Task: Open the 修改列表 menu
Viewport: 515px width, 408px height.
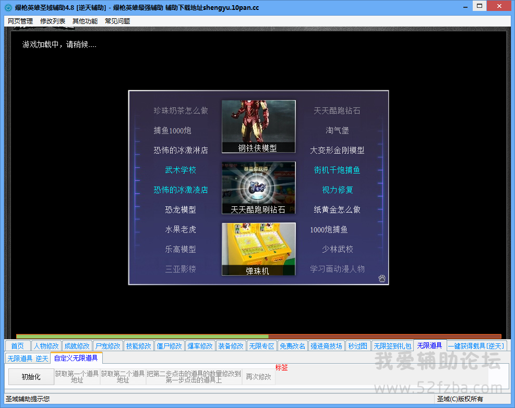Action: 53,21
